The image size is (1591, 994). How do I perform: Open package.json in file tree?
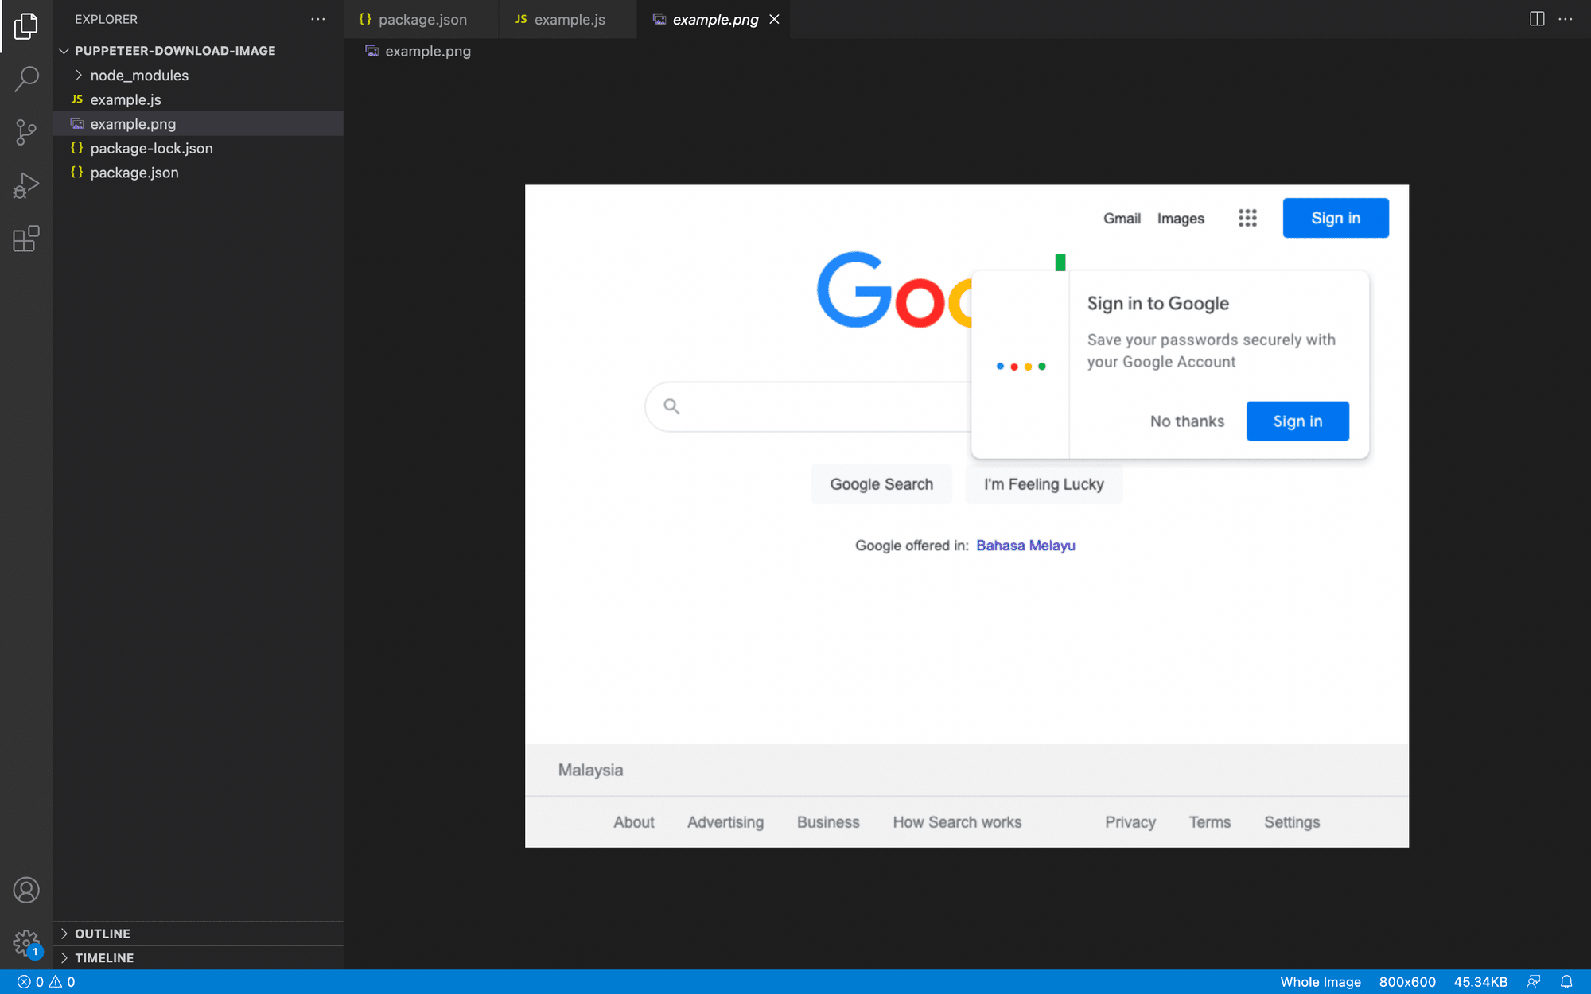(198, 173)
